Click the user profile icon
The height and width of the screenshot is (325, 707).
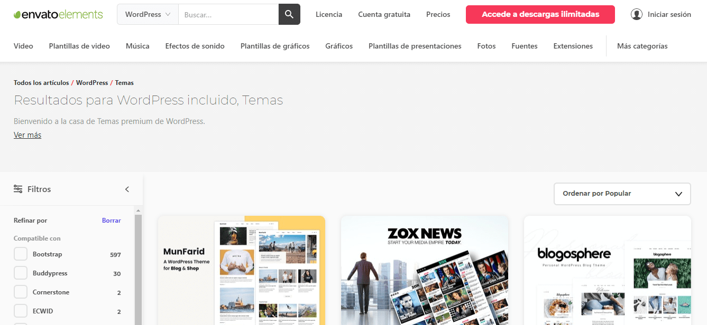(x=637, y=14)
